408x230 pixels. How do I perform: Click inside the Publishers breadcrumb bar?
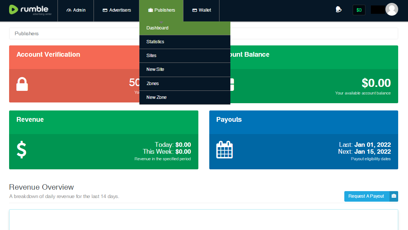click(73, 33)
